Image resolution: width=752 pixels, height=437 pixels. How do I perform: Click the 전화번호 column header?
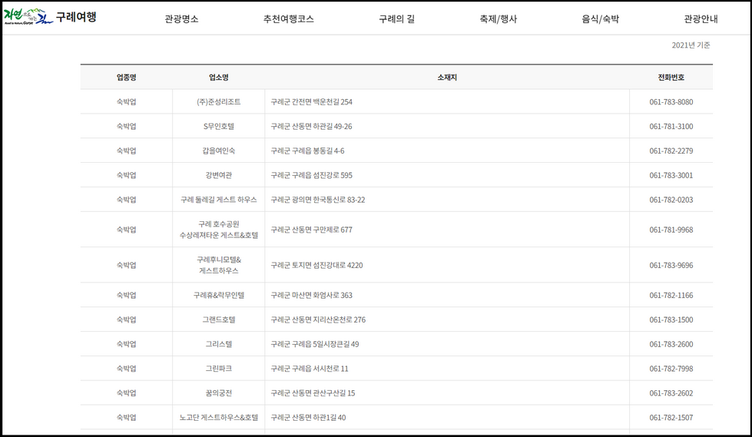[x=671, y=78]
